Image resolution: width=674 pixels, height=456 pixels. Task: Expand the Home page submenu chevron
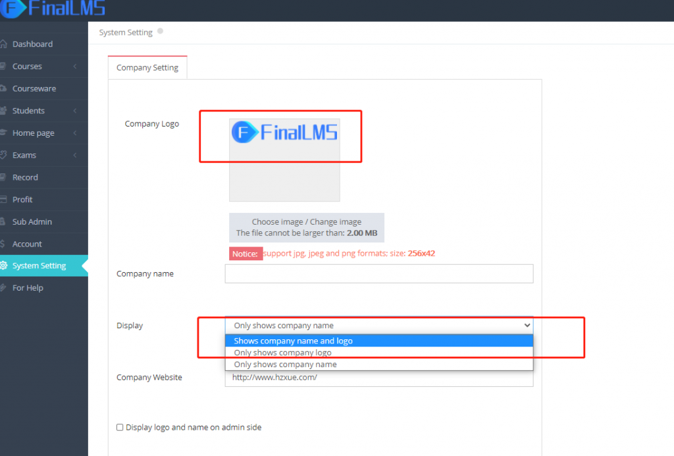point(75,133)
